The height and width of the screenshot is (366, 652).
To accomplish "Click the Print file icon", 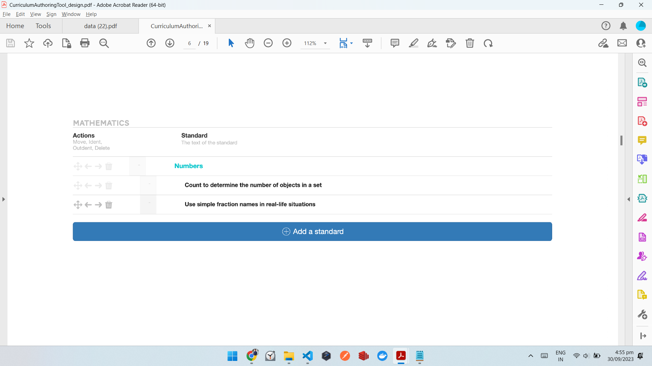I will pos(85,43).
